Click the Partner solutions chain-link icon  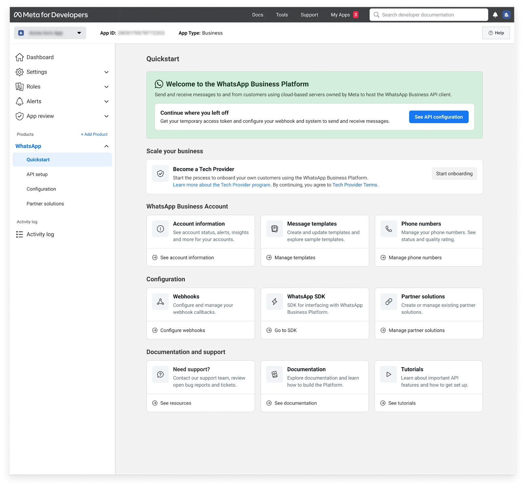point(389,302)
